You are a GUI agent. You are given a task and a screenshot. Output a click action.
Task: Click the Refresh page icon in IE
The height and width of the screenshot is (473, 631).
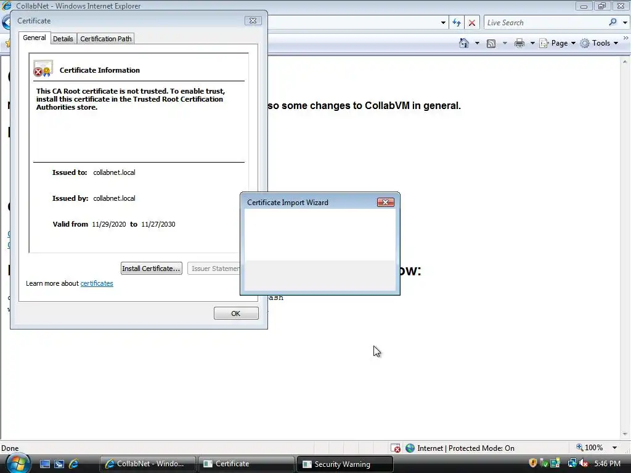[x=457, y=23]
